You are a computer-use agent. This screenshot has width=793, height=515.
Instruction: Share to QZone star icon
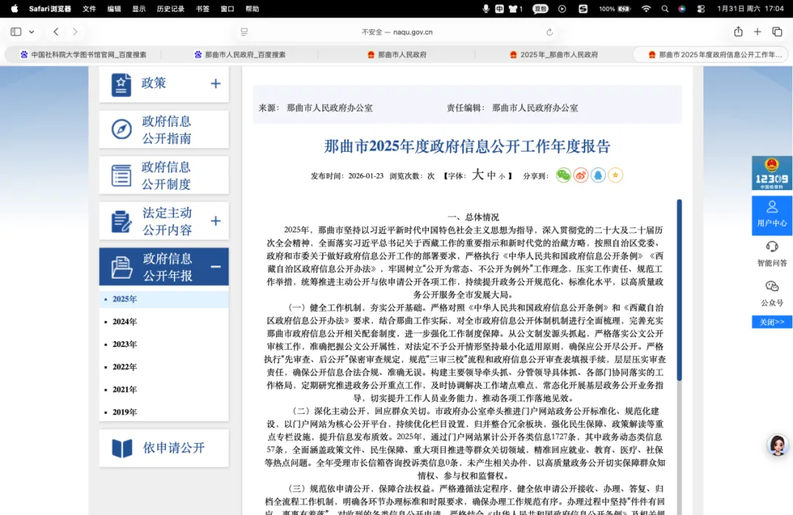pyautogui.click(x=615, y=175)
